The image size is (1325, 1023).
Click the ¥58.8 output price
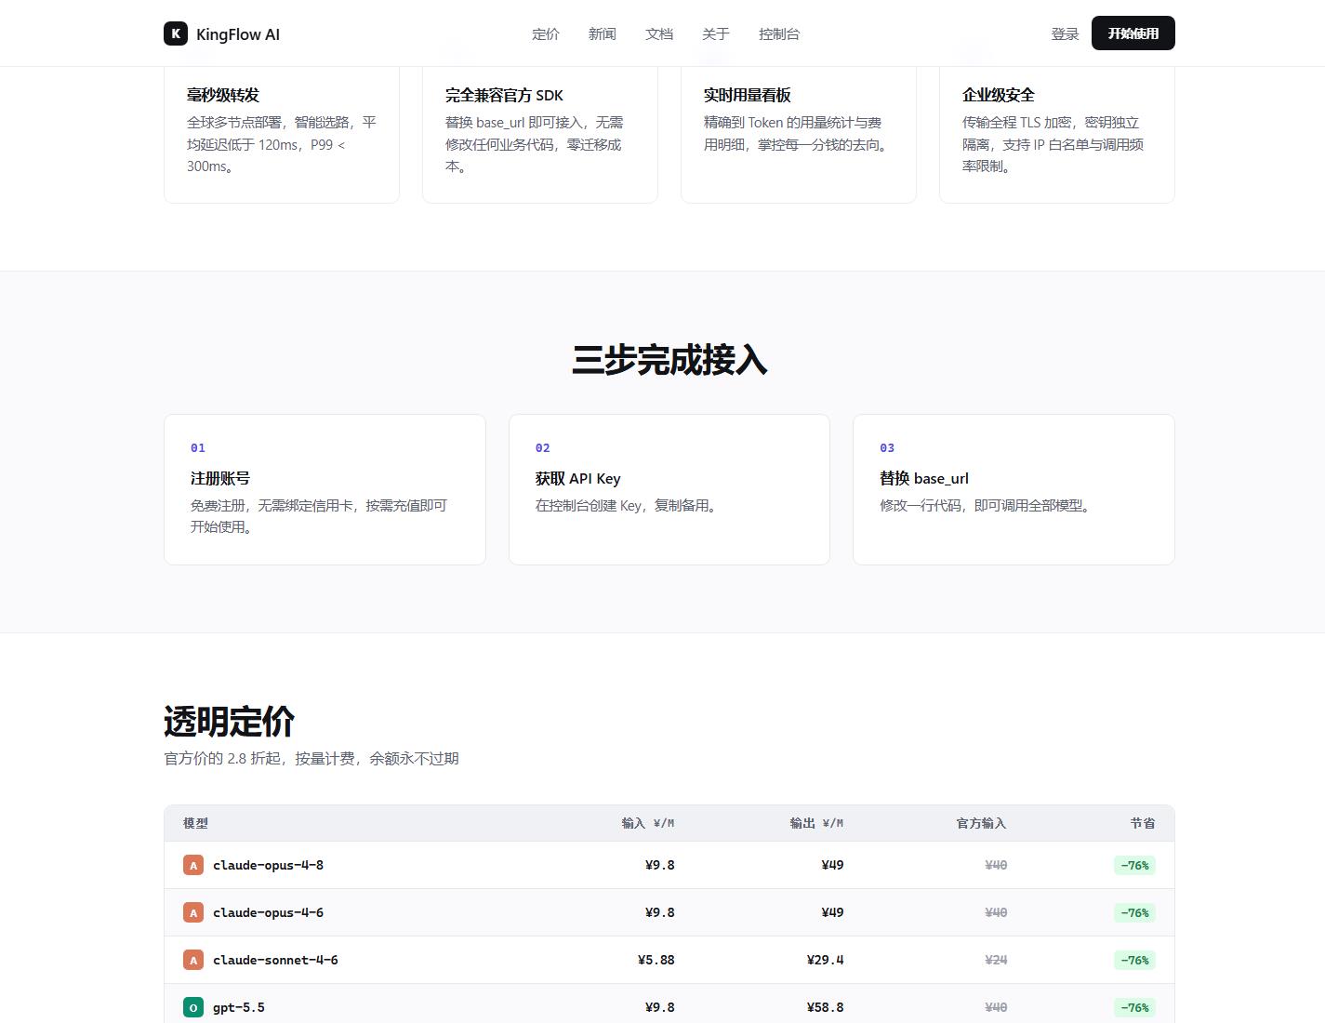pos(826,1008)
